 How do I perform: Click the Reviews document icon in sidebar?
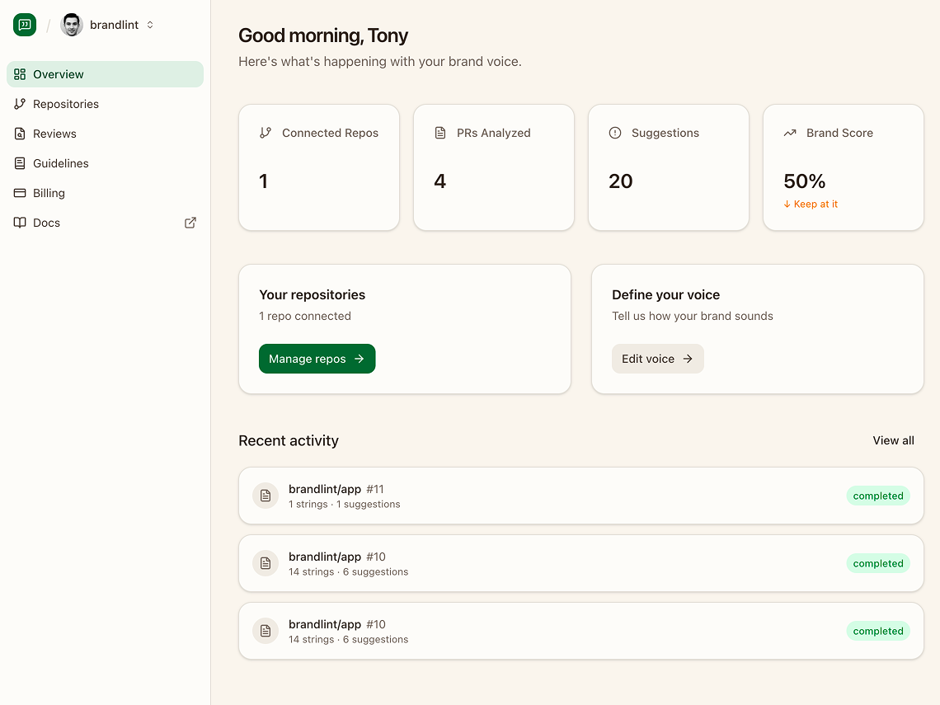[x=18, y=133]
